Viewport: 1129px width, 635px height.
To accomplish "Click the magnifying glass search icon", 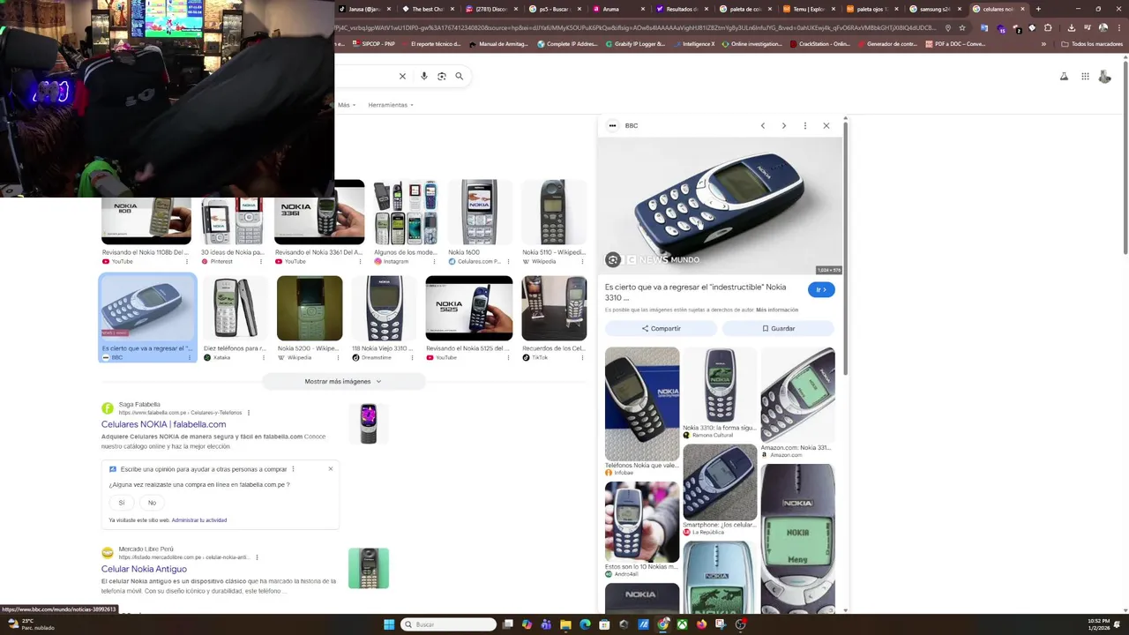I will point(459,76).
